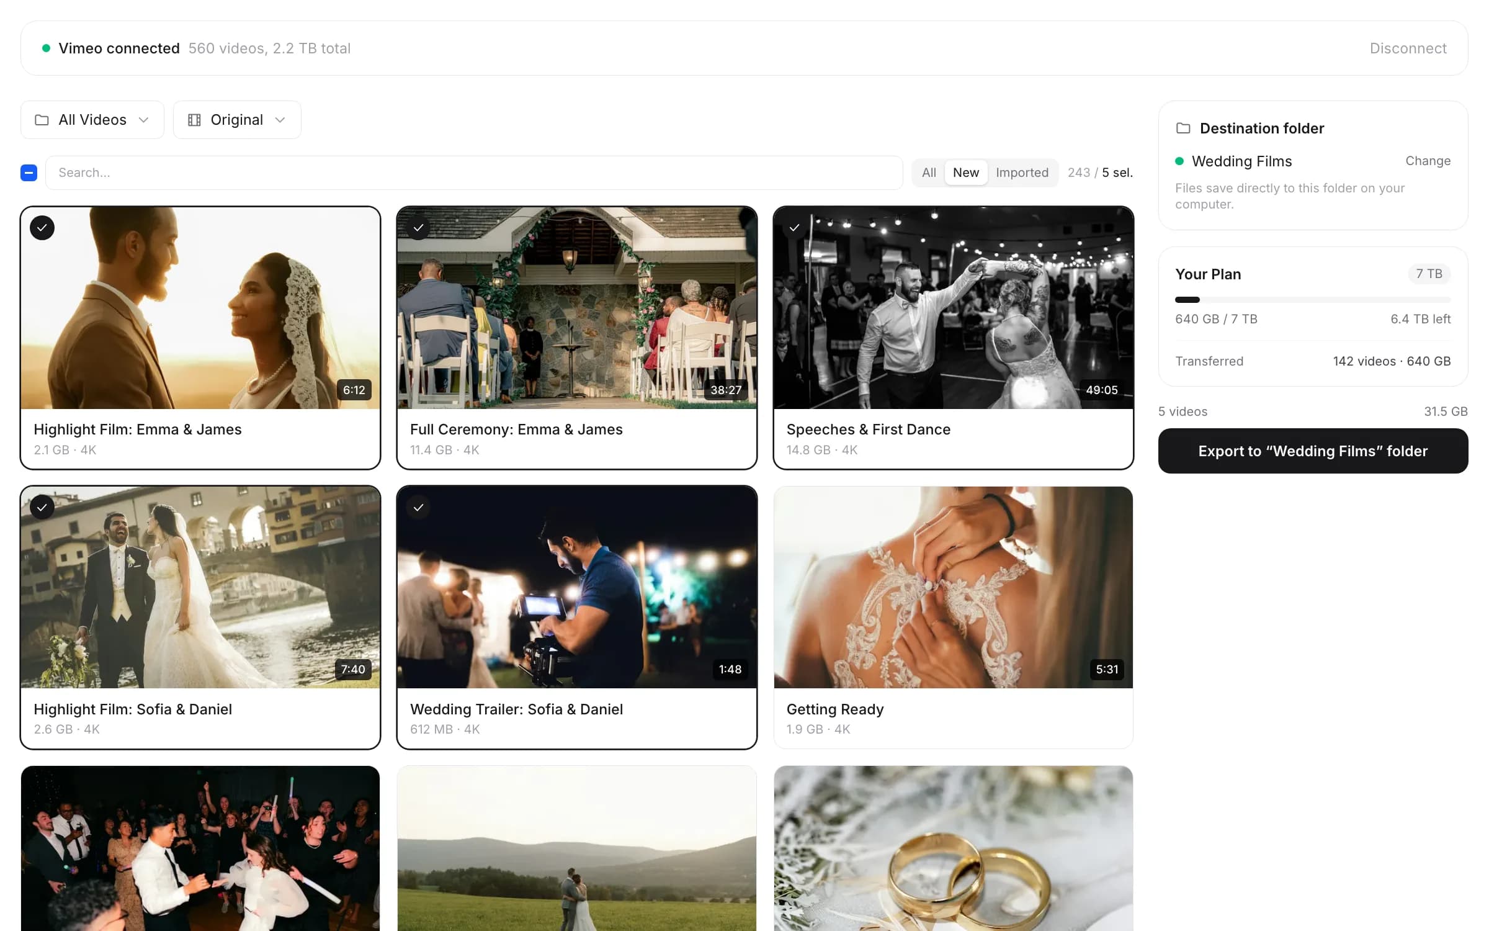Click the 49:05 duration badge
Screen dimensions: 1489x931
coord(1102,390)
